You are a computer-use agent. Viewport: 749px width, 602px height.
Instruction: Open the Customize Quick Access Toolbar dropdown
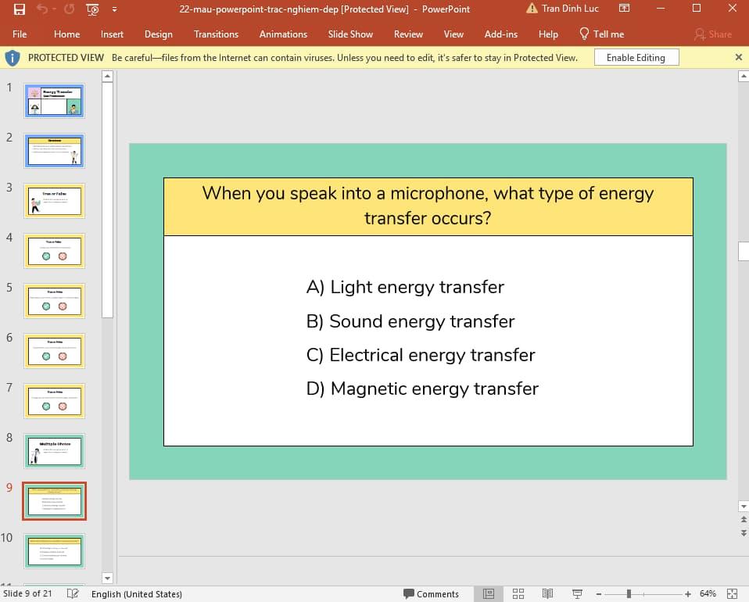tap(113, 9)
